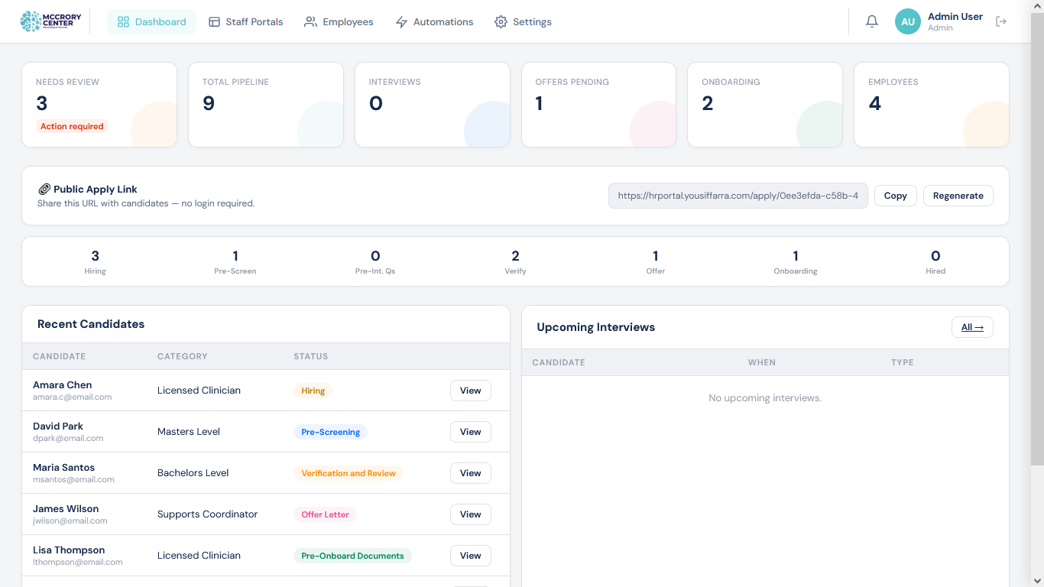Open the Staff Portals tab
This screenshot has width=1044, height=587.
pos(245,21)
